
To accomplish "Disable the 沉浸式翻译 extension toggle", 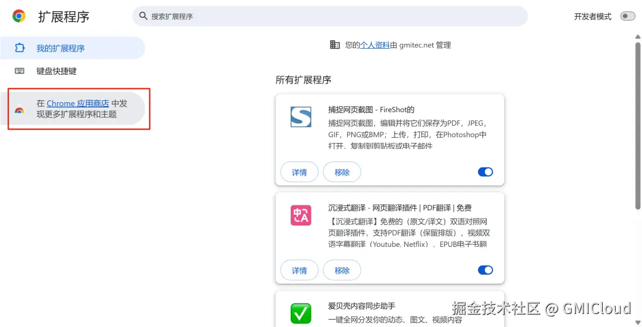I will [485, 270].
